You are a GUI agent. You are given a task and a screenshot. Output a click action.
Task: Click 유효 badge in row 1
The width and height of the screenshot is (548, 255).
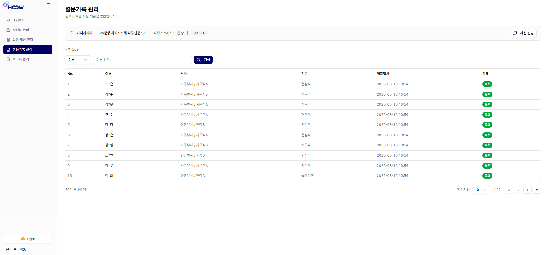487,84
